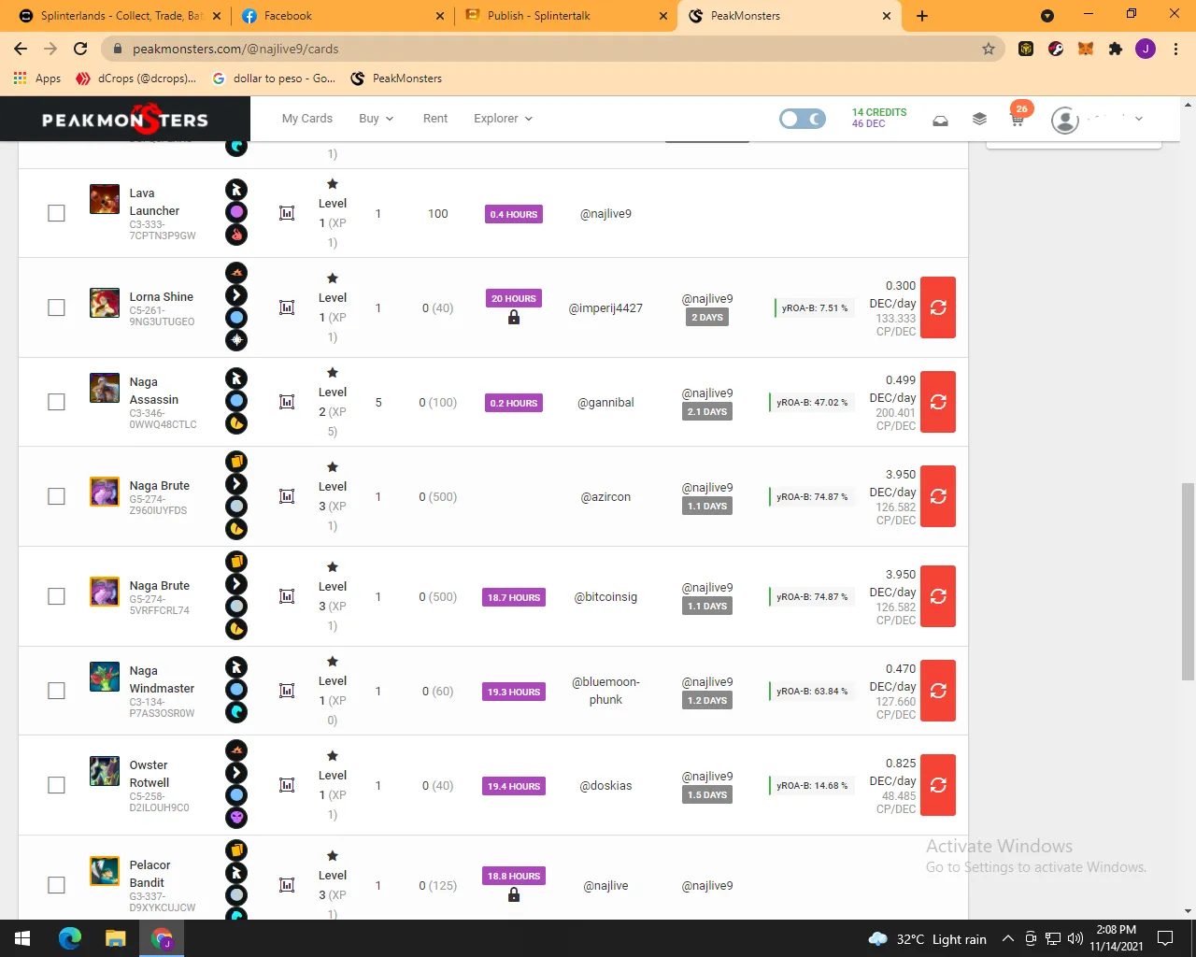
Task: Open stats chart icon for Lava Launcher
Action: click(287, 213)
